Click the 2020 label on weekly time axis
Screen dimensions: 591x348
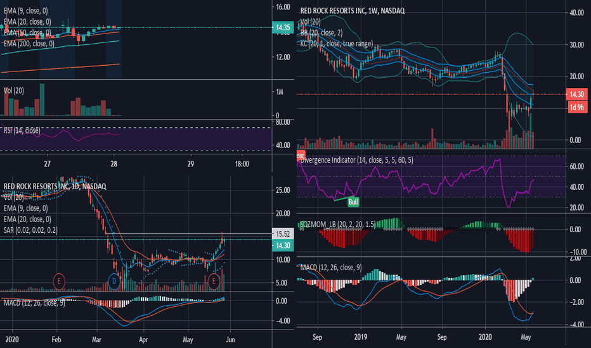(x=485, y=337)
